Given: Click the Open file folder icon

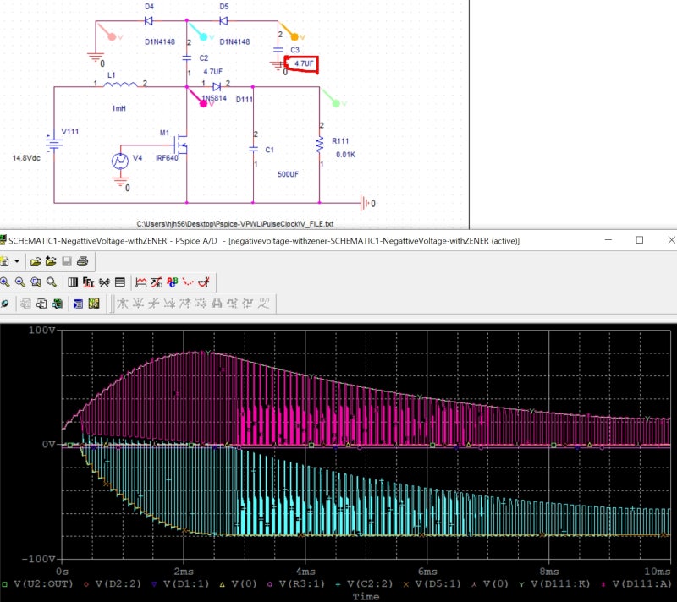Looking at the screenshot, I should click(x=36, y=262).
